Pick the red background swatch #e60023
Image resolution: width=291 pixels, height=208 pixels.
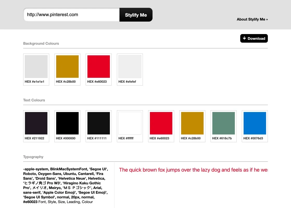99,67
